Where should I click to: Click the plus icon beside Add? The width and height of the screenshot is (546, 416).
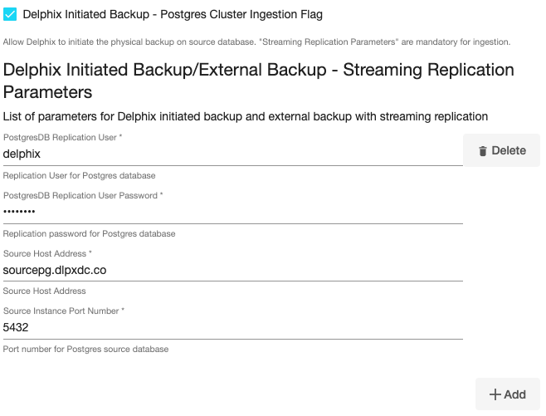[495, 394]
